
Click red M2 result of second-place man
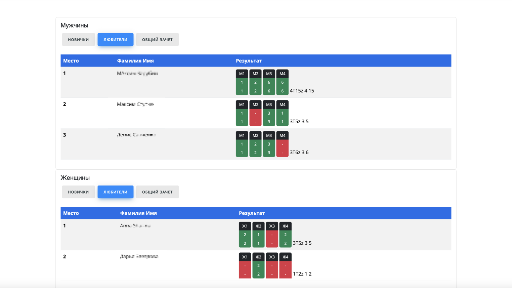coord(255,118)
